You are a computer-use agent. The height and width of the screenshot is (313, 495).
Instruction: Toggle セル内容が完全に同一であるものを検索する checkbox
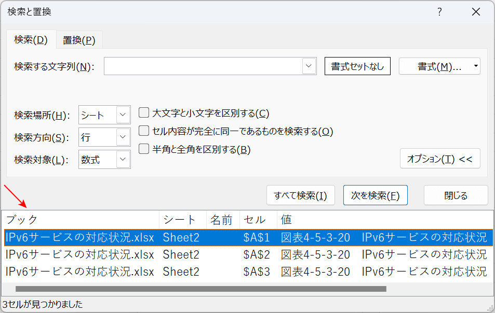[x=144, y=131]
